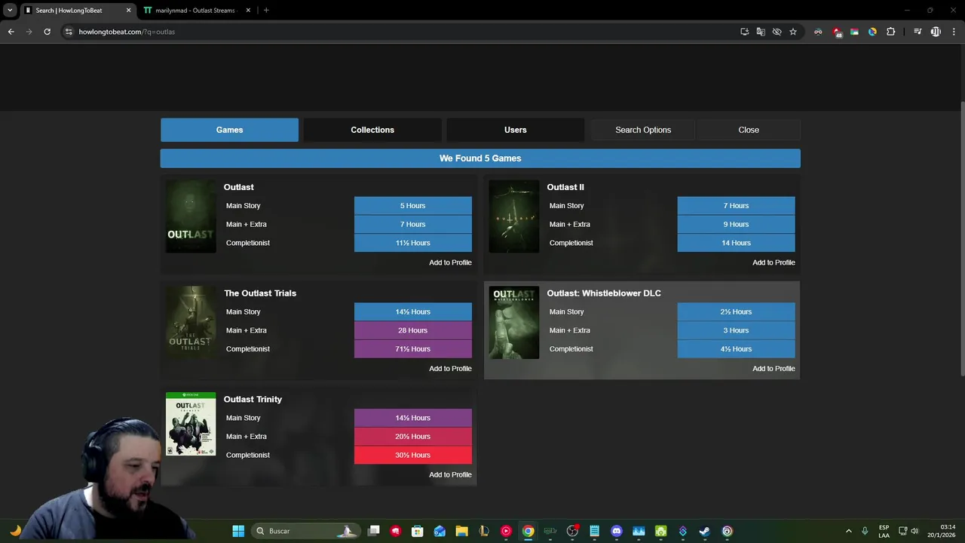The height and width of the screenshot is (543, 965).
Task: Click Outlast II Completionist 14 Hours value
Action: (736, 243)
